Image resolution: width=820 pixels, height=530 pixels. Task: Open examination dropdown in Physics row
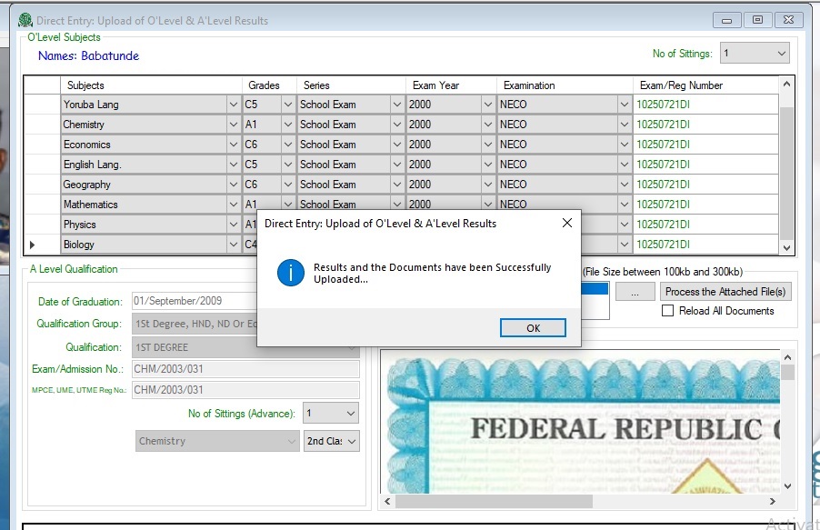click(624, 225)
